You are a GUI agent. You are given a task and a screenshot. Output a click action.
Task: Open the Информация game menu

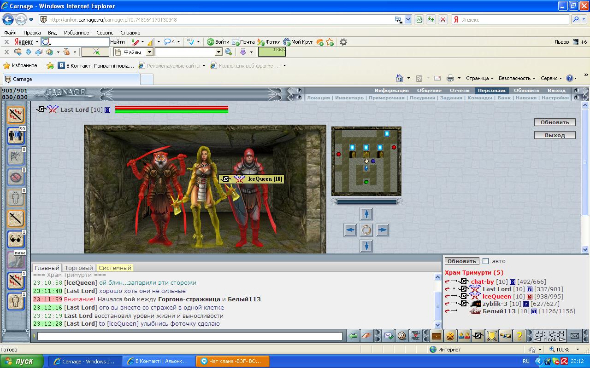(x=391, y=91)
